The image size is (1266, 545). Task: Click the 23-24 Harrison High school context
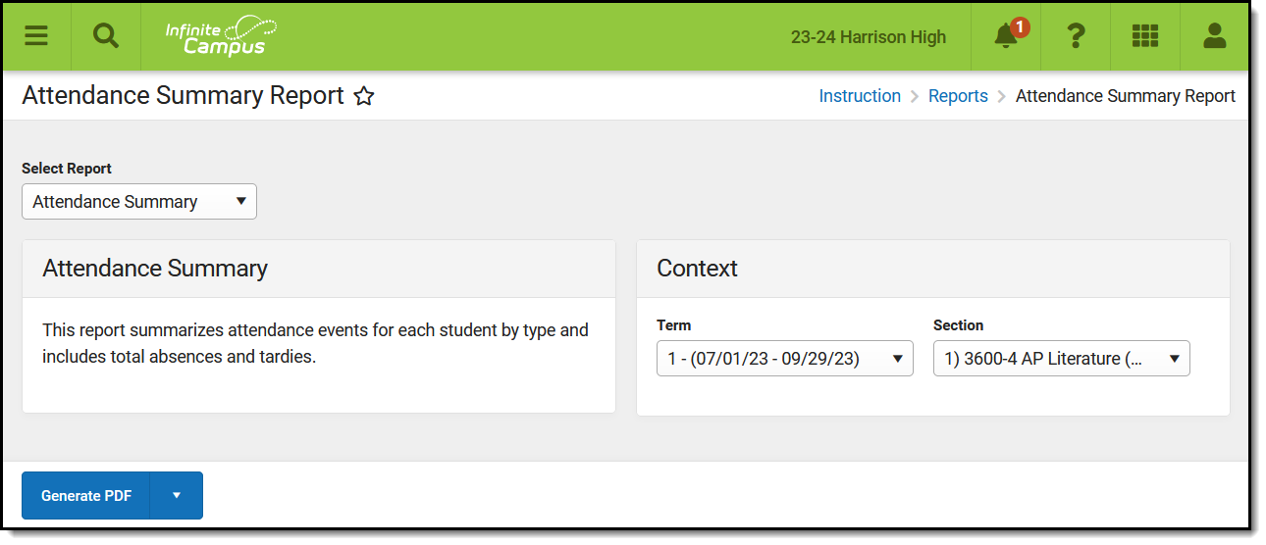(869, 37)
